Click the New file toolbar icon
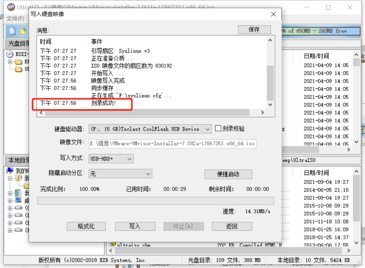 [12, 31]
